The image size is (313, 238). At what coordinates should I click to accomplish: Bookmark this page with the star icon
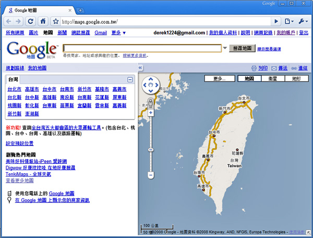coord(56,21)
